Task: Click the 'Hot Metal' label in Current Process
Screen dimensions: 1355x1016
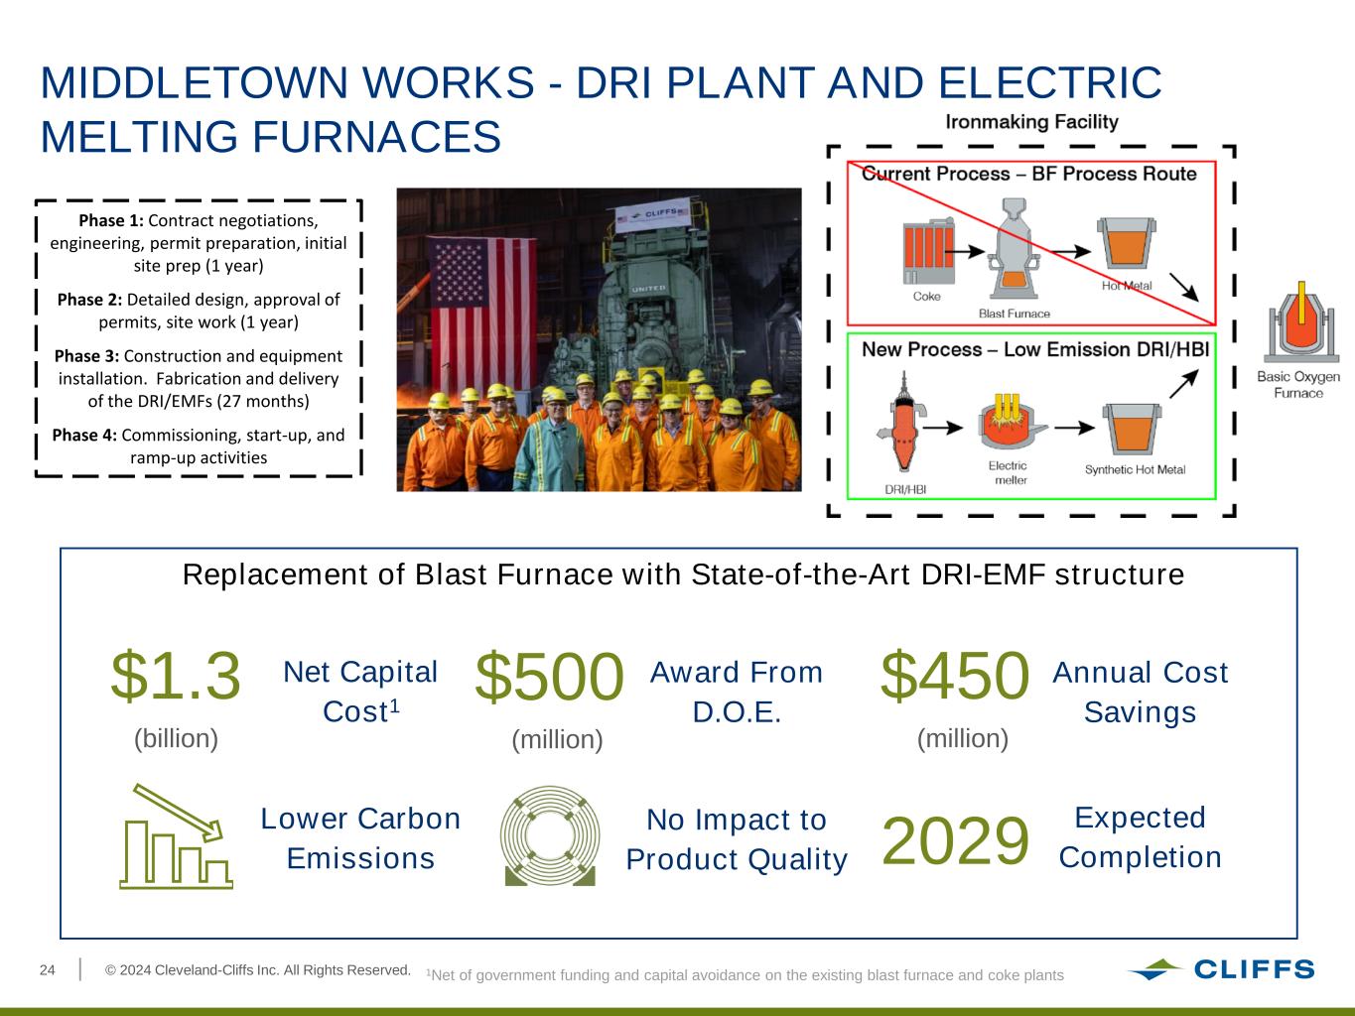Action: [x=1127, y=286]
